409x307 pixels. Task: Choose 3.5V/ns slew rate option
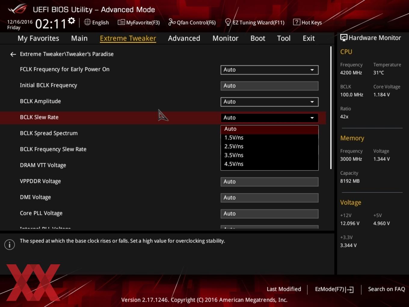click(269, 155)
